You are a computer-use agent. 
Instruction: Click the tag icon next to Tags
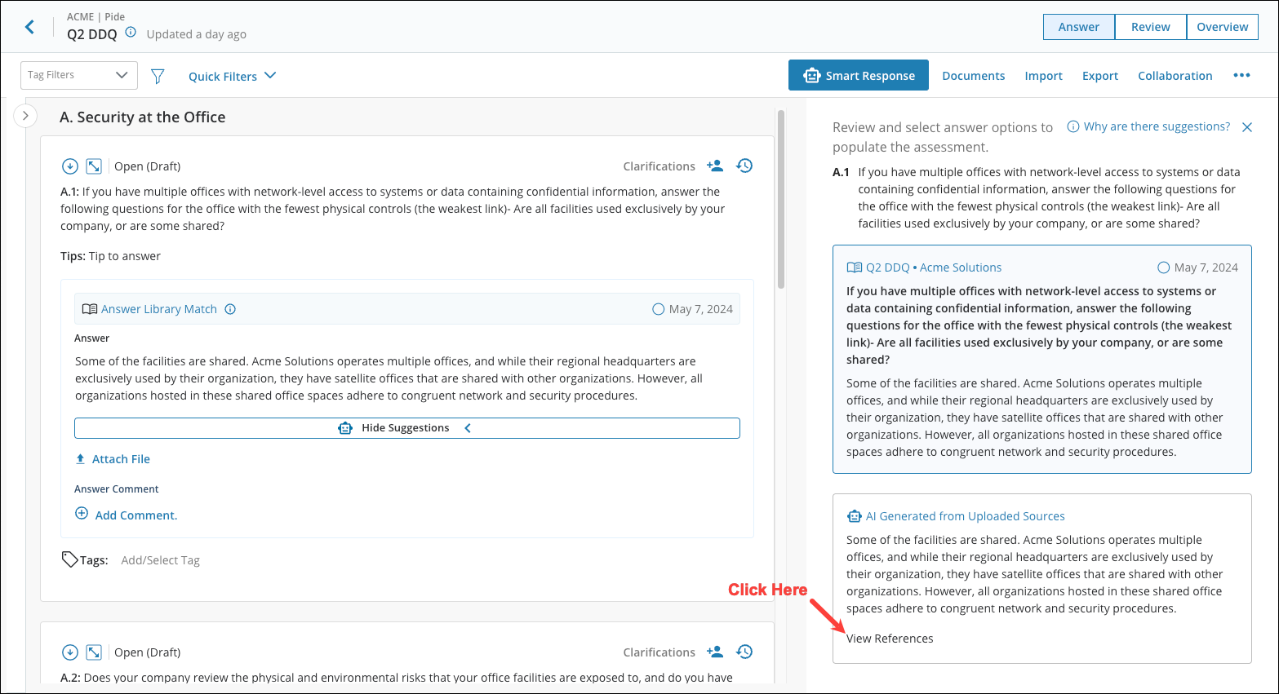[70, 559]
